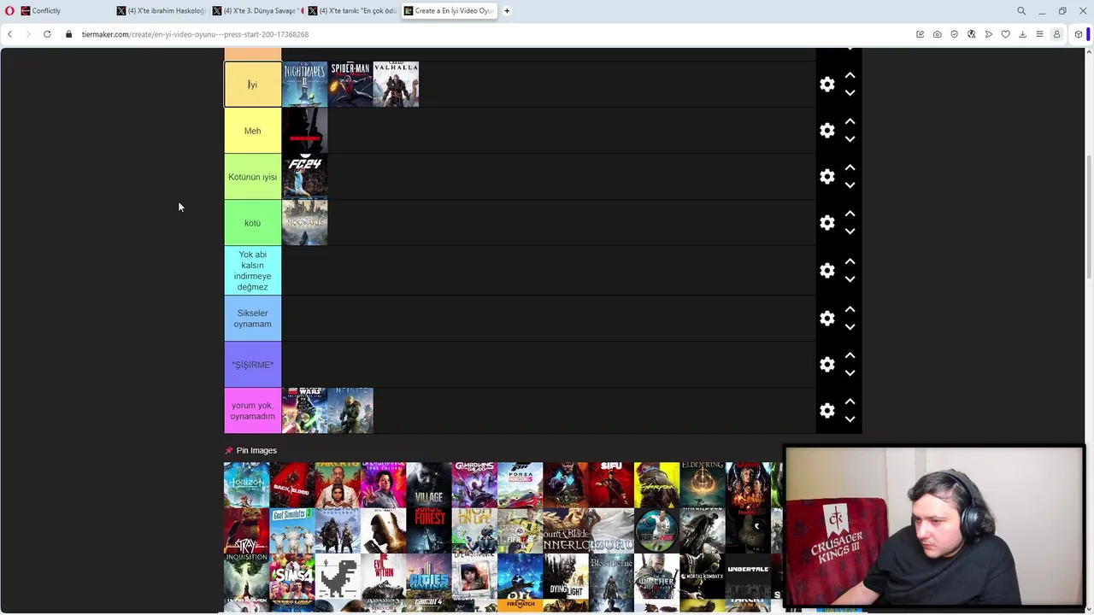The width and height of the screenshot is (1094, 615).
Task: Click the pink yorum yok, oynamadım label
Action: (x=252, y=411)
